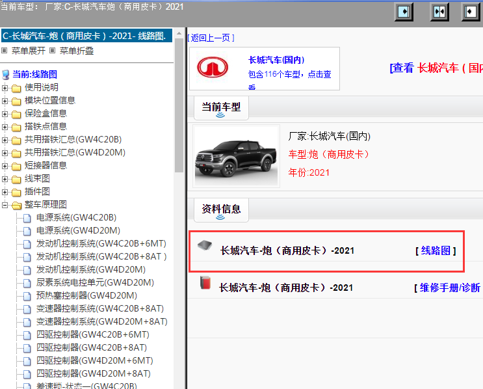This screenshot has width=483, height=389.
Task: Click the folder icon of 短接器信息
Action: click(16, 166)
